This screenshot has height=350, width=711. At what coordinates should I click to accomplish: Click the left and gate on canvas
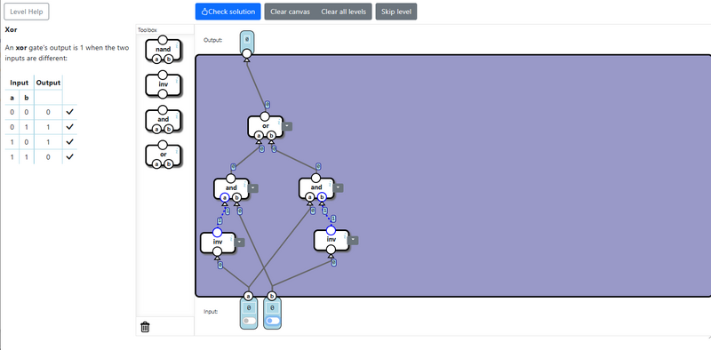231,187
